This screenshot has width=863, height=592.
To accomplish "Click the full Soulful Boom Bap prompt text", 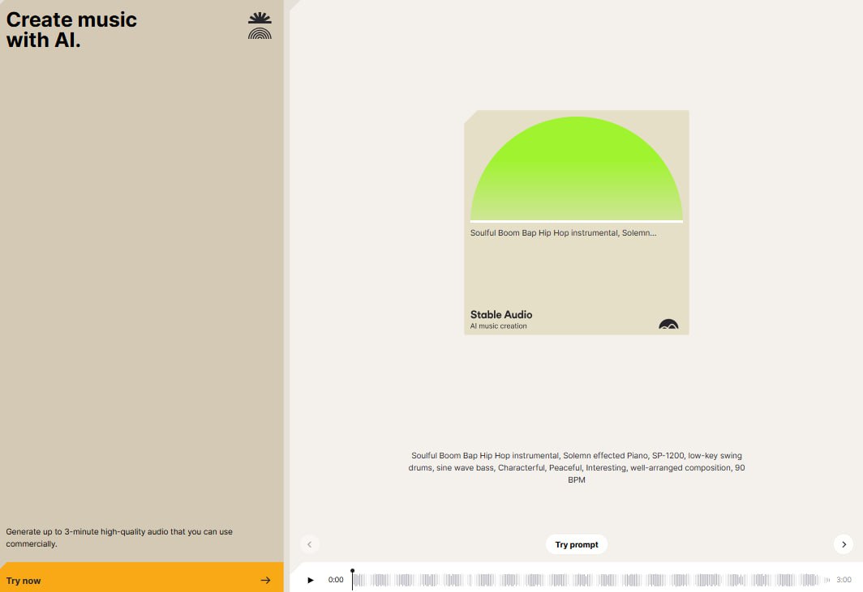I will (577, 467).
